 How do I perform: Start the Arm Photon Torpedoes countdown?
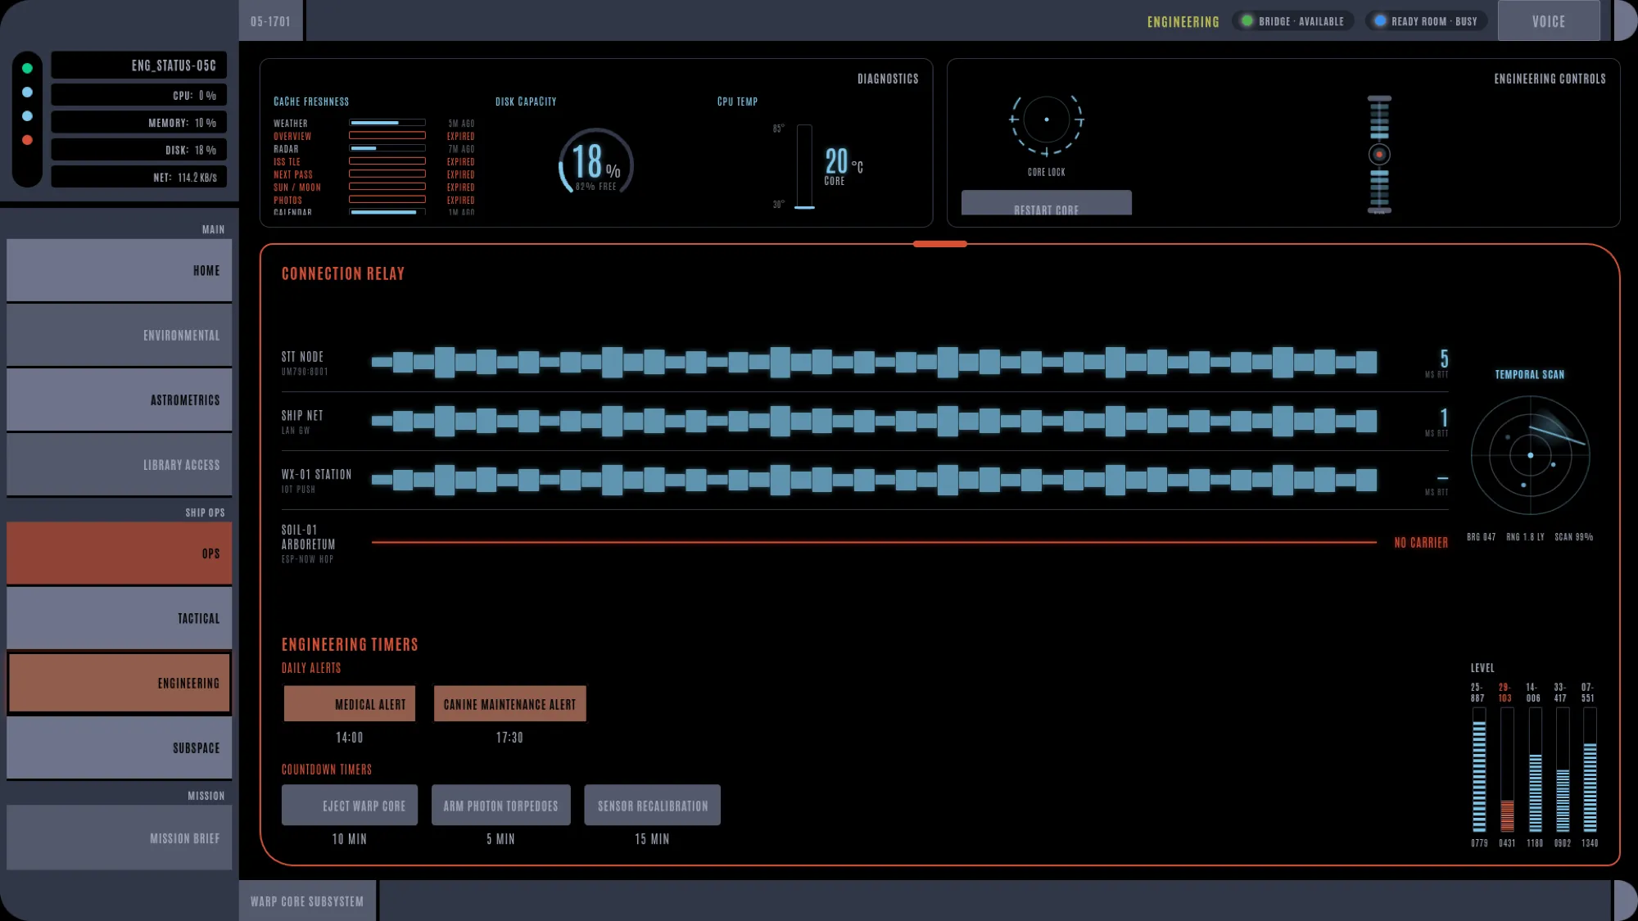click(x=501, y=806)
